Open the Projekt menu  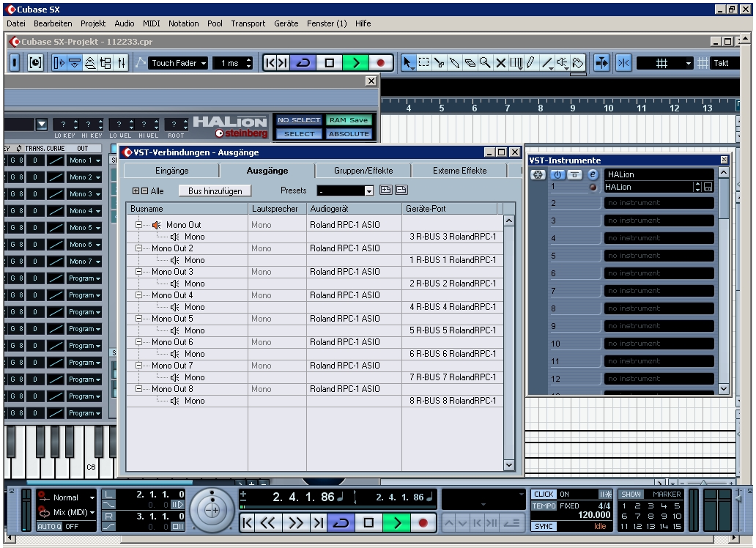coord(93,23)
